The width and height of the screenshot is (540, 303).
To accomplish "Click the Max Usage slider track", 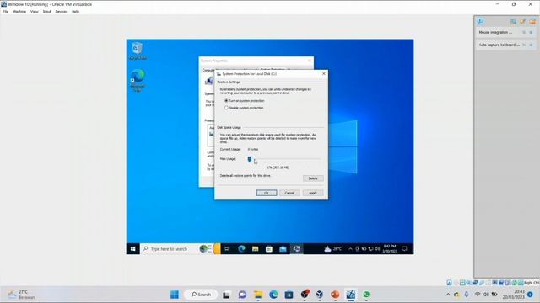I will point(284,159).
